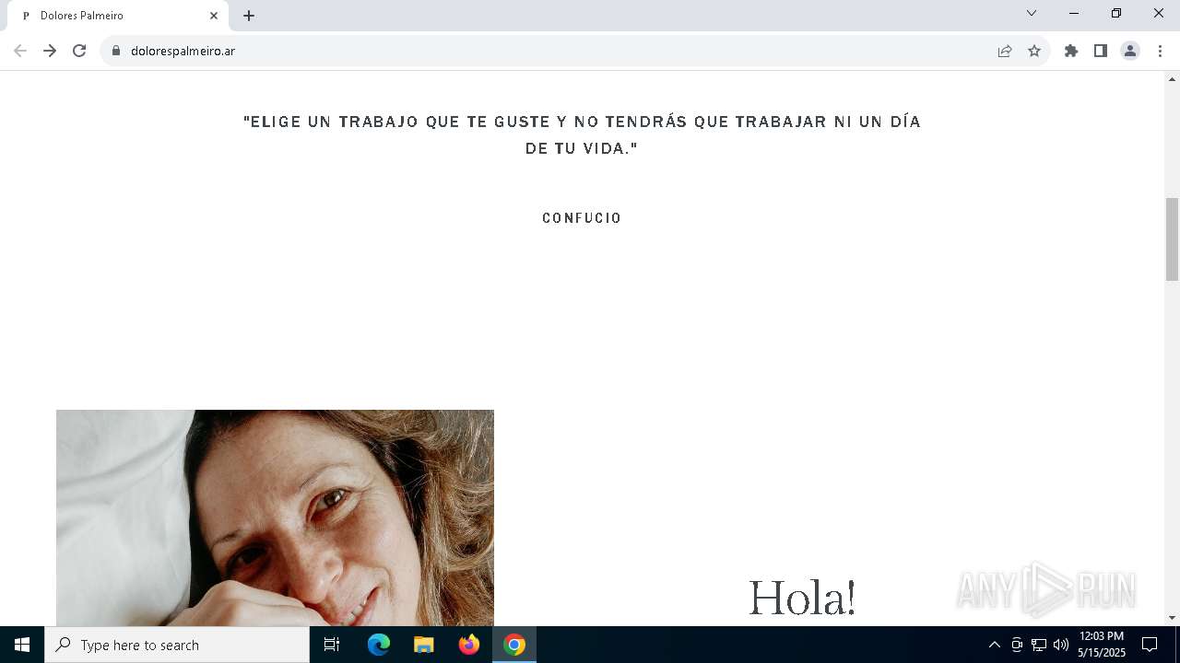The width and height of the screenshot is (1180, 663).
Task: Go forward to the next page
Action: pyautogui.click(x=50, y=51)
